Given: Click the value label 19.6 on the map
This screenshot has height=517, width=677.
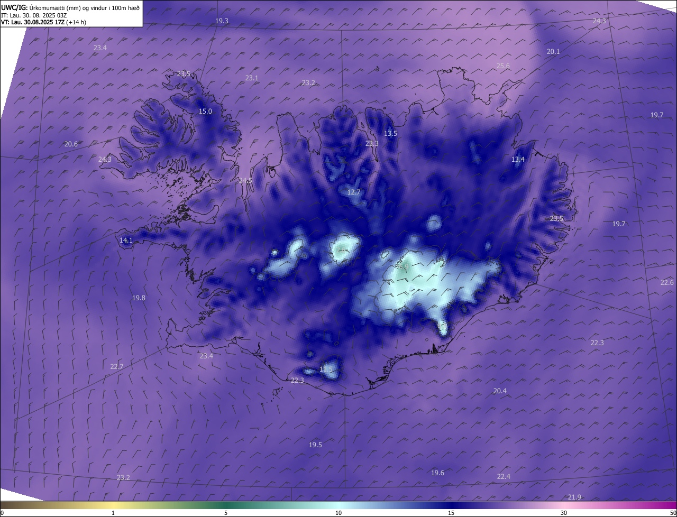Looking at the screenshot, I should coord(437,473).
